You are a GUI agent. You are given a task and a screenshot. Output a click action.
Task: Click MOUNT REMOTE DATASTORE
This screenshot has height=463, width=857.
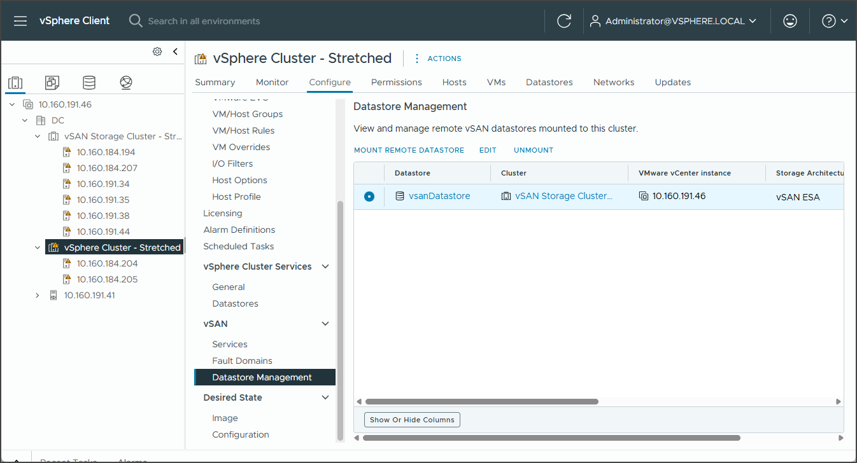pyautogui.click(x=409, y=149)
